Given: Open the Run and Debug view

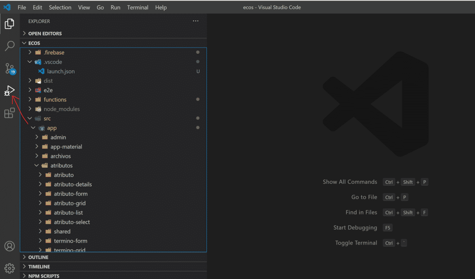Looking at the screenshot, I should click(9, 91).
